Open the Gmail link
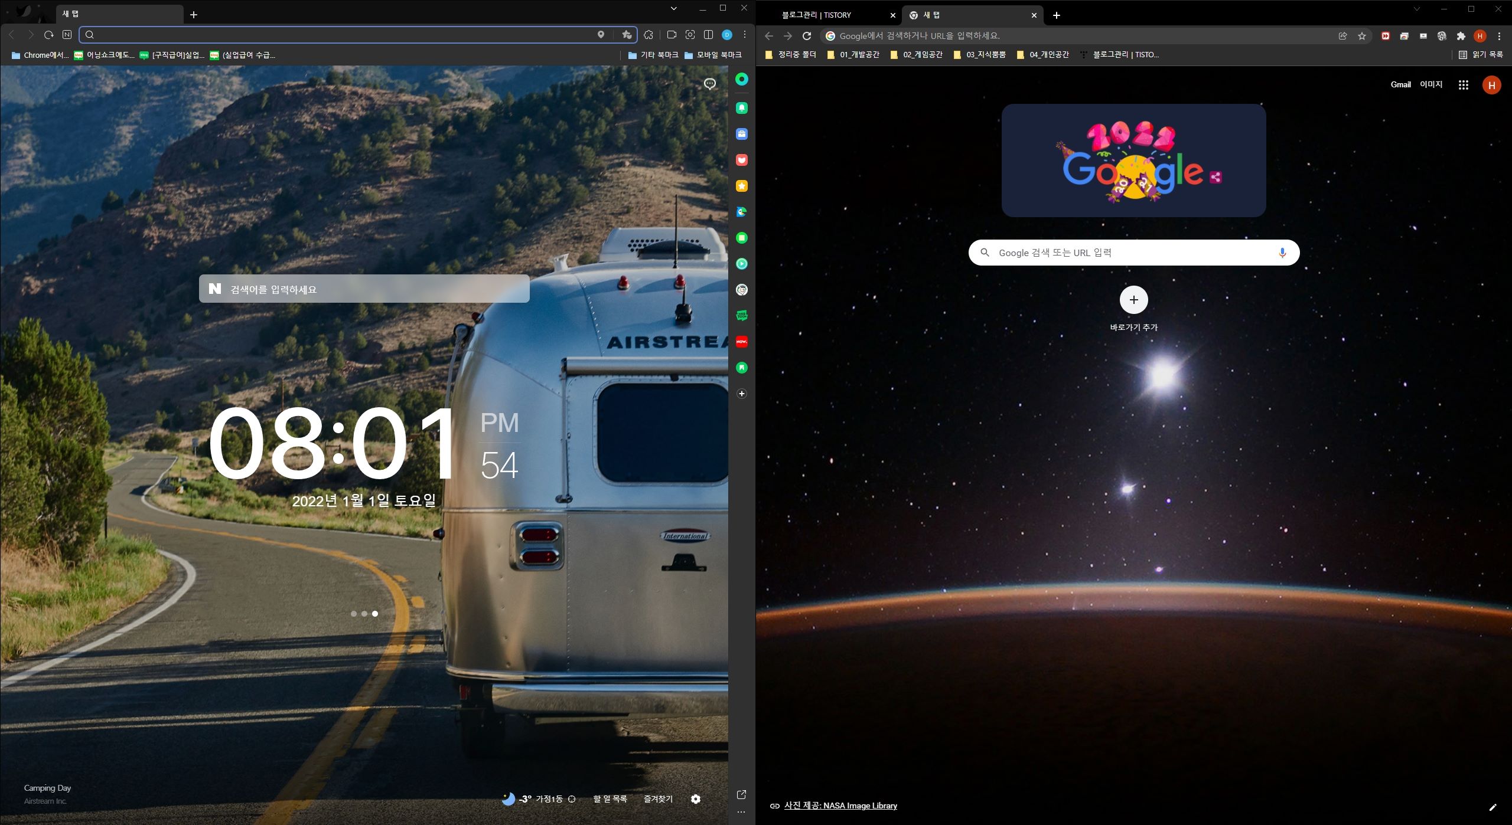The image size is (1512, 825). click(1400, 84)
